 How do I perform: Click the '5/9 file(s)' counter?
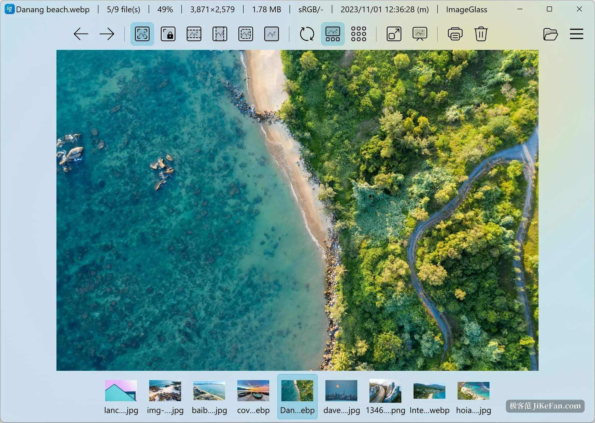(x=123, y=10)
